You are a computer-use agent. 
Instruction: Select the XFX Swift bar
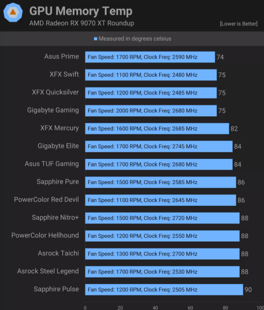[150, 75]
